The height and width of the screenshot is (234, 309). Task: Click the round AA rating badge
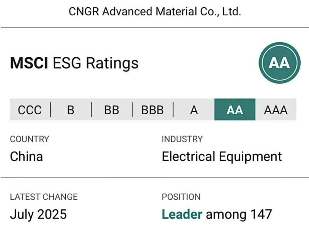(x=279, y=63)
